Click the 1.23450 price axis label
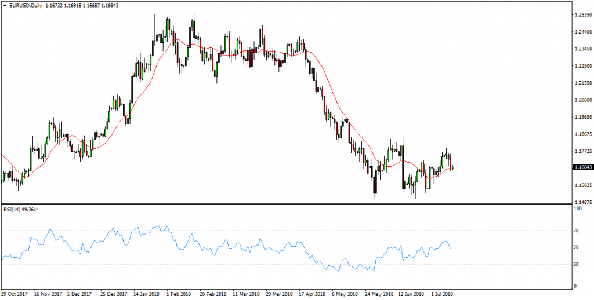 (x=583, y=49)
